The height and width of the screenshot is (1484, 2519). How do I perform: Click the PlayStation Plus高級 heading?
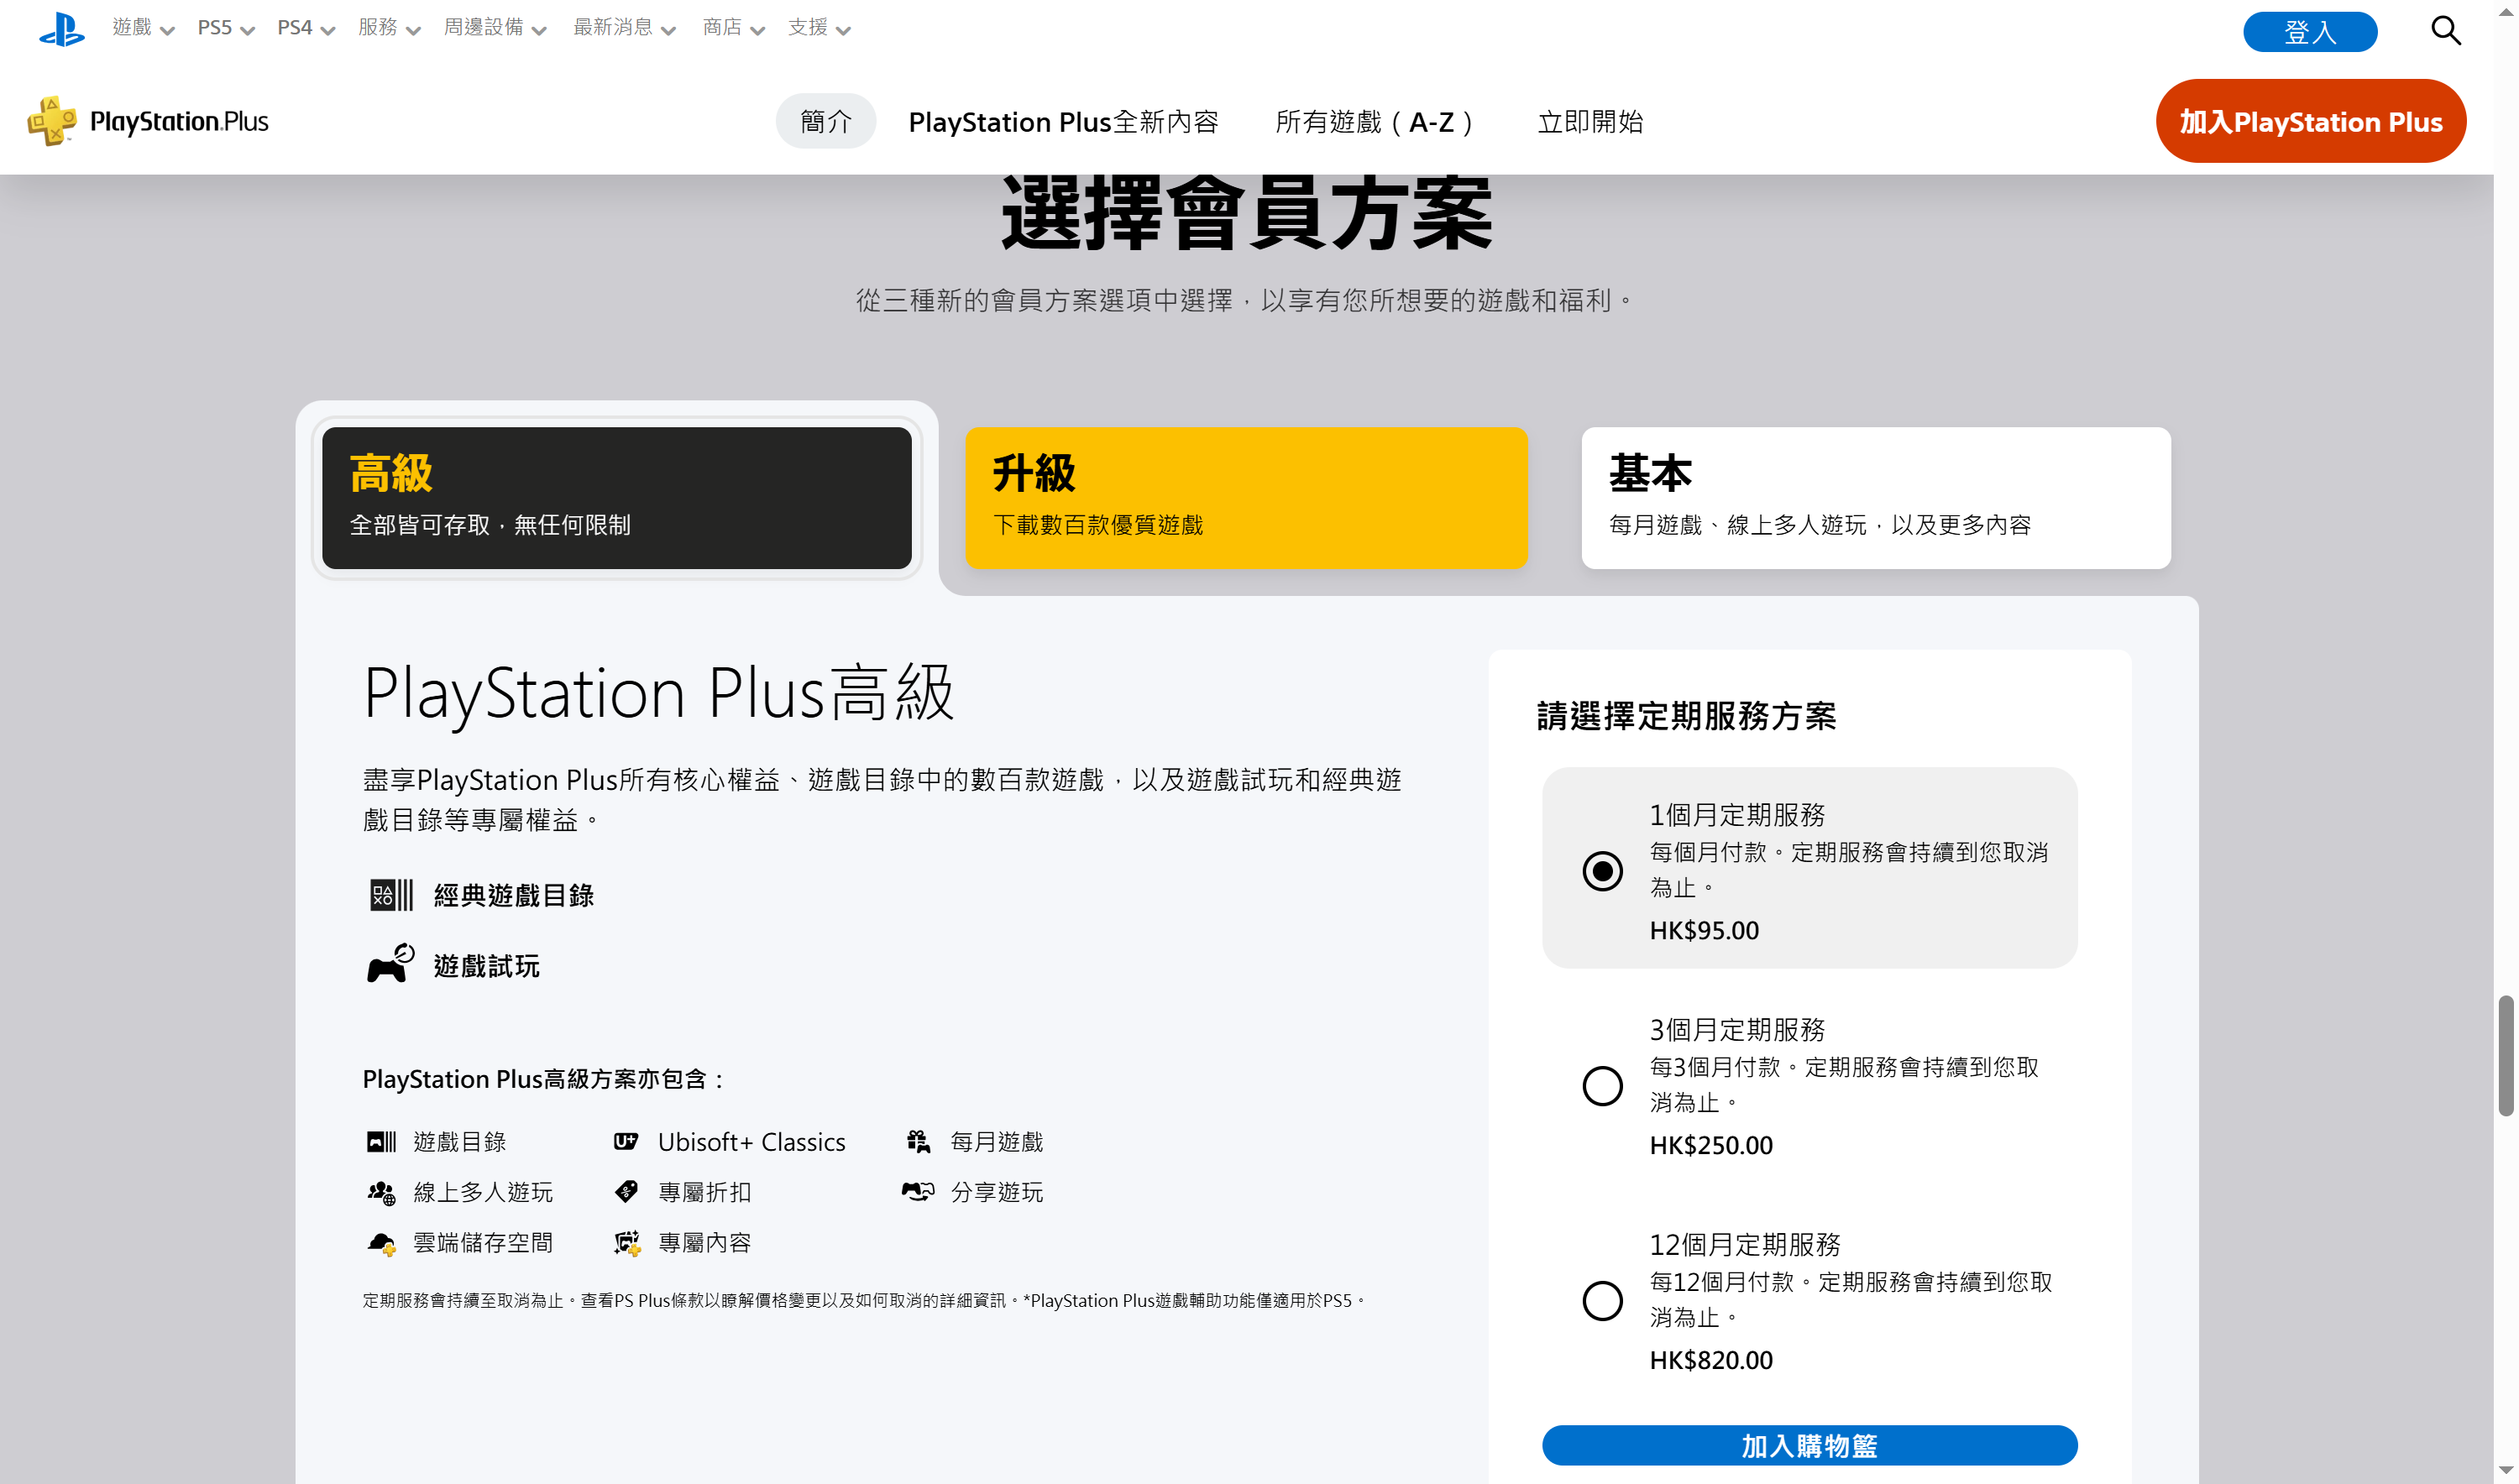point(658,692)
